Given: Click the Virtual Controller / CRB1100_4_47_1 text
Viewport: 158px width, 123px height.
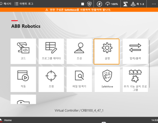Looking at the screenshot, I should click(79, 110).
